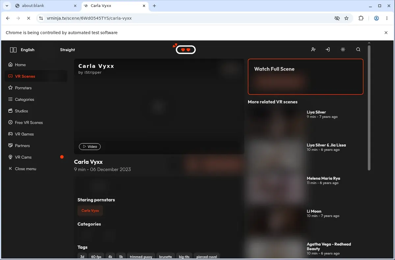Switch to the about:blank tab
395x260 pixels.
pos(46,6)
